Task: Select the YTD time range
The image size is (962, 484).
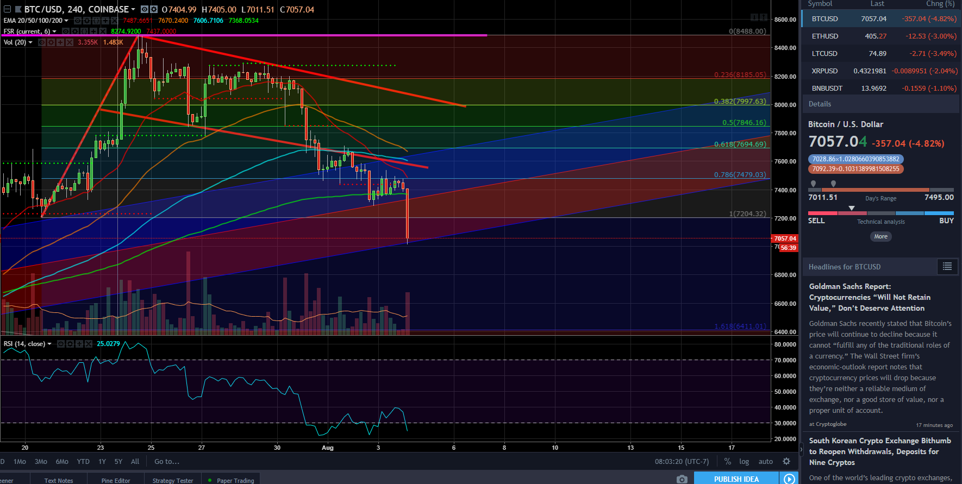Action: point(83,461)
